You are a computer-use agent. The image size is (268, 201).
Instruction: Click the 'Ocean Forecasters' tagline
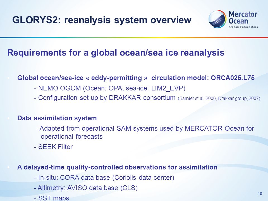click(243, 27)
